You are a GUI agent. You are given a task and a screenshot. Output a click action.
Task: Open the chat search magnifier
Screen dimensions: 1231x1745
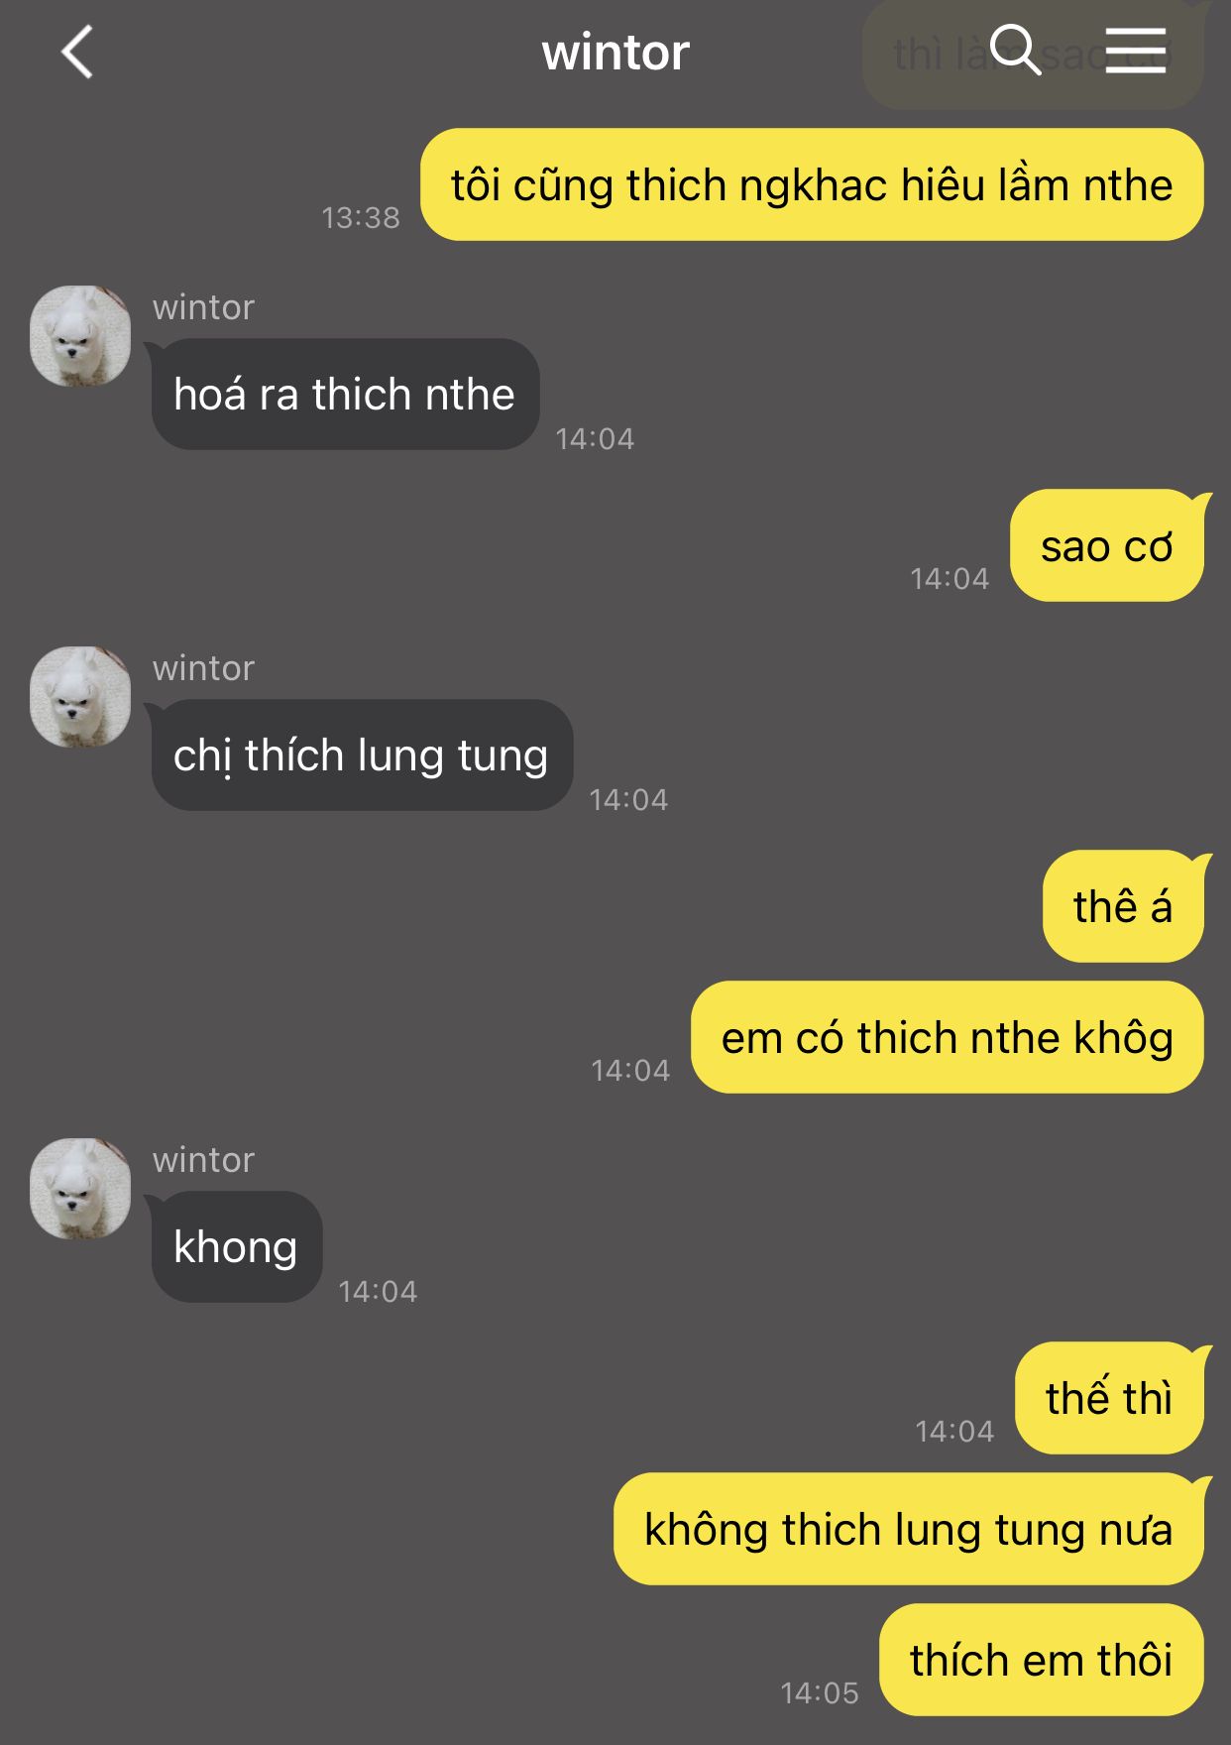(1015, 50)
